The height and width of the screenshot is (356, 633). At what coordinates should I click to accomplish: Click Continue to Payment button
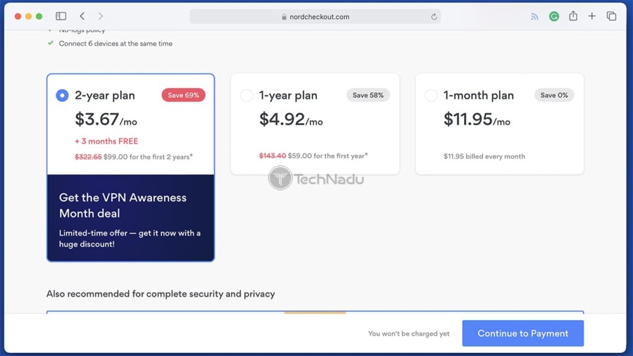click(x=523, y=333)
